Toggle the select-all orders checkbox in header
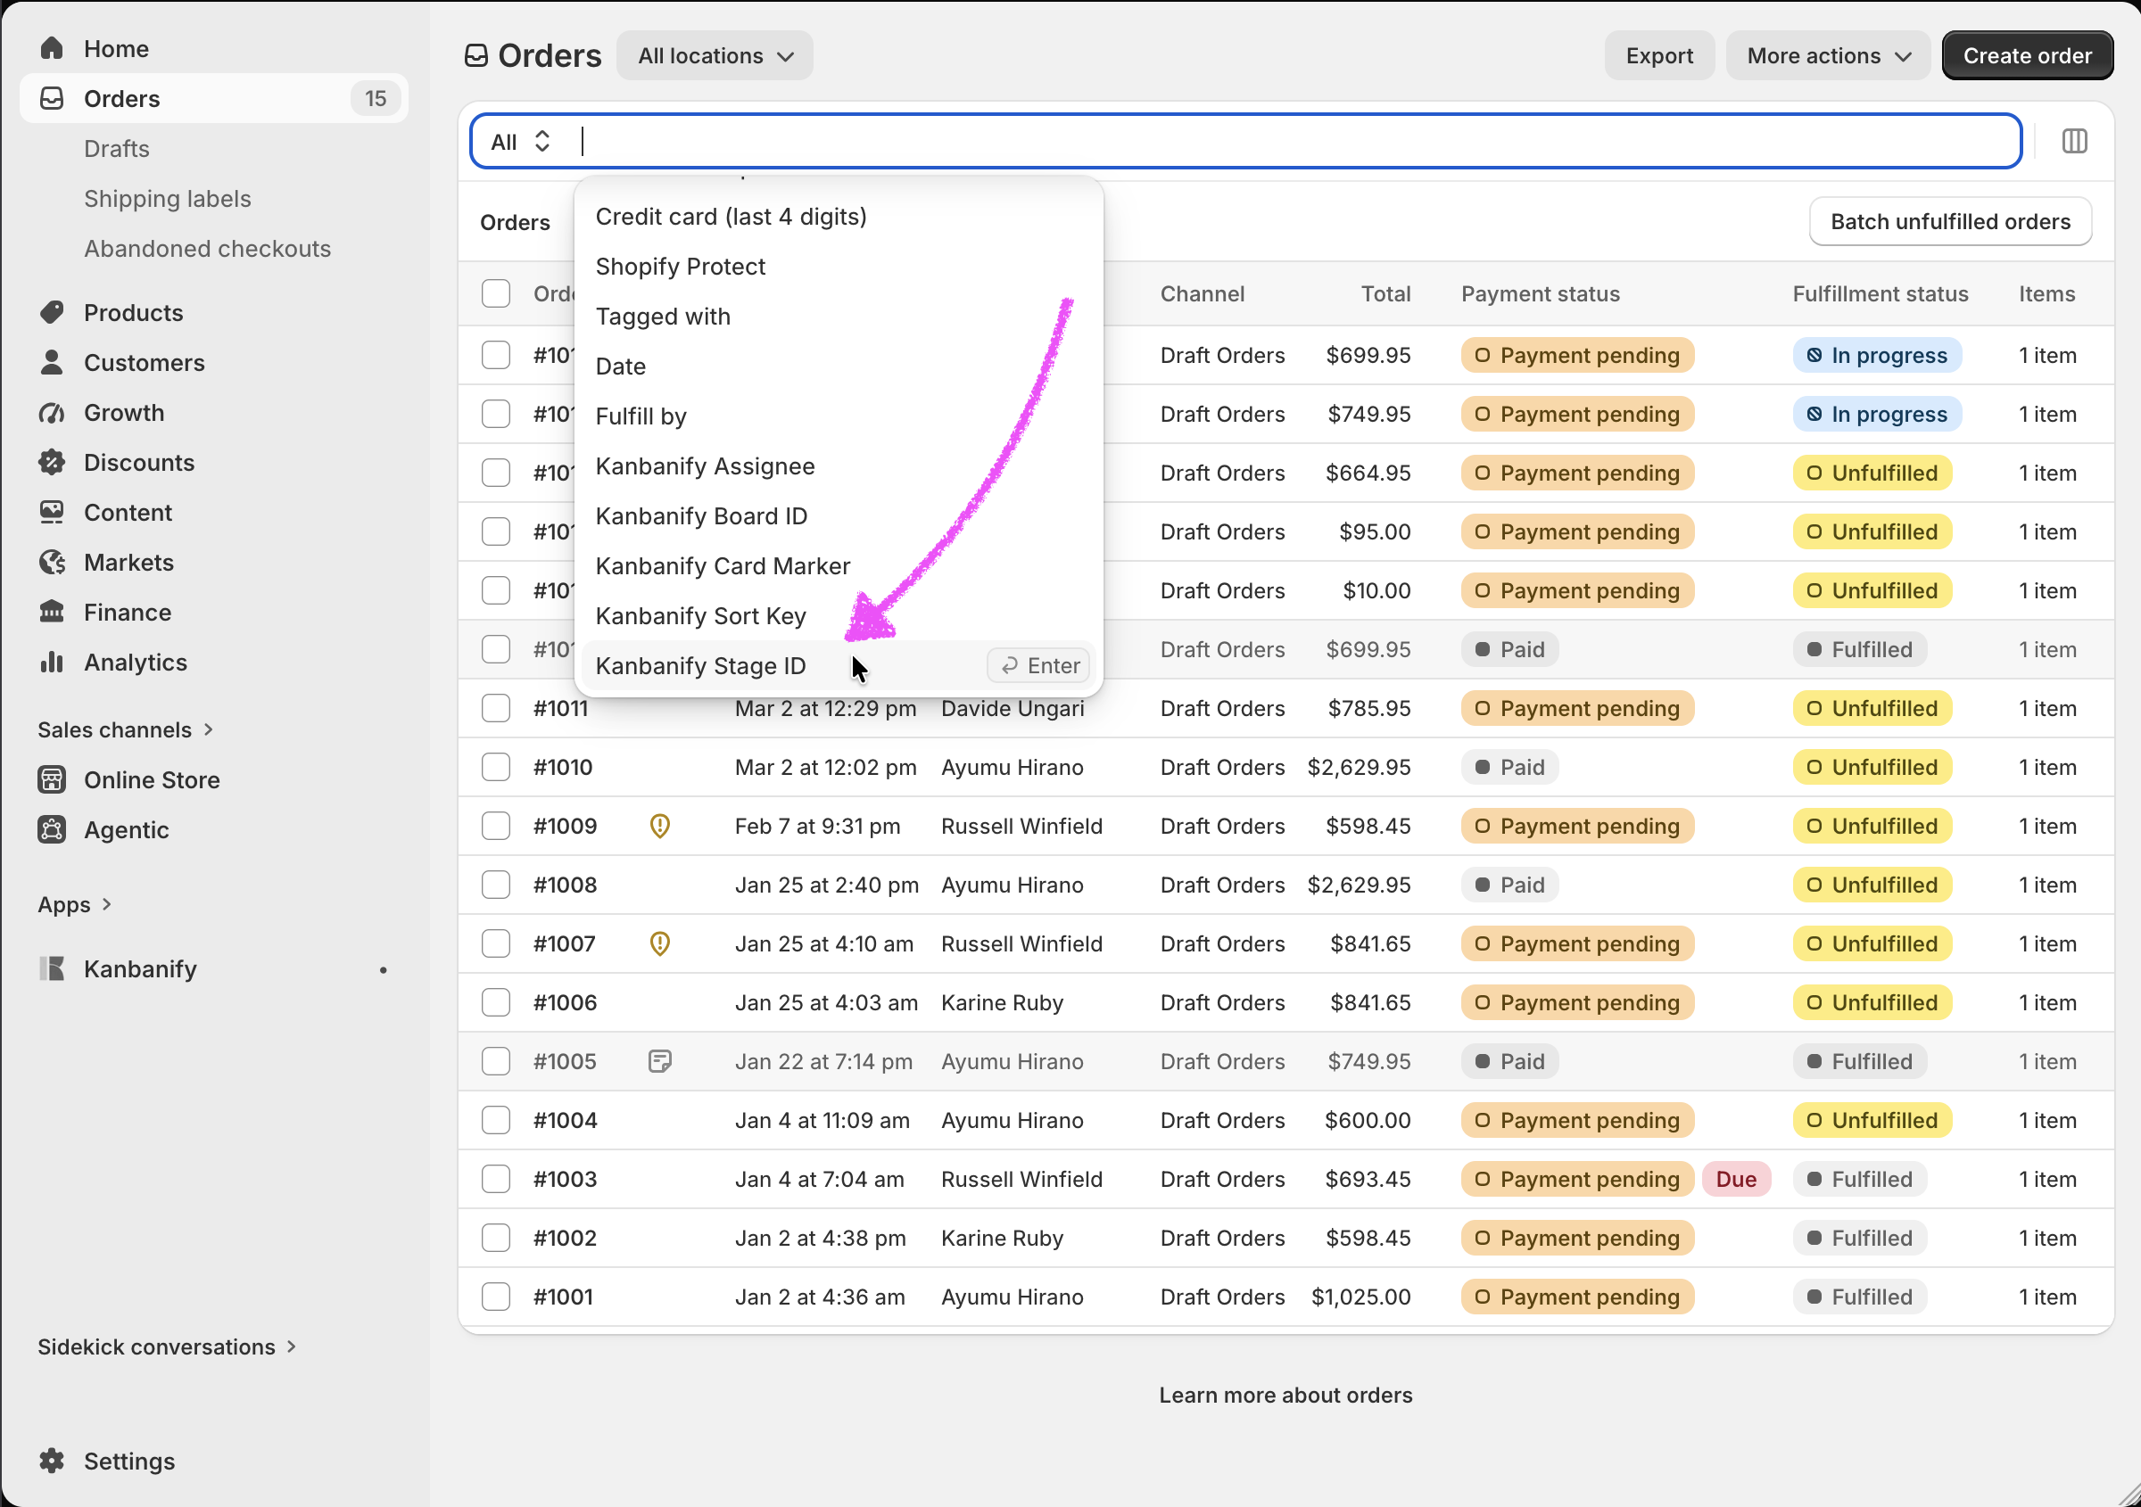Screen dimensions: 2141x1507 point(496,293)
